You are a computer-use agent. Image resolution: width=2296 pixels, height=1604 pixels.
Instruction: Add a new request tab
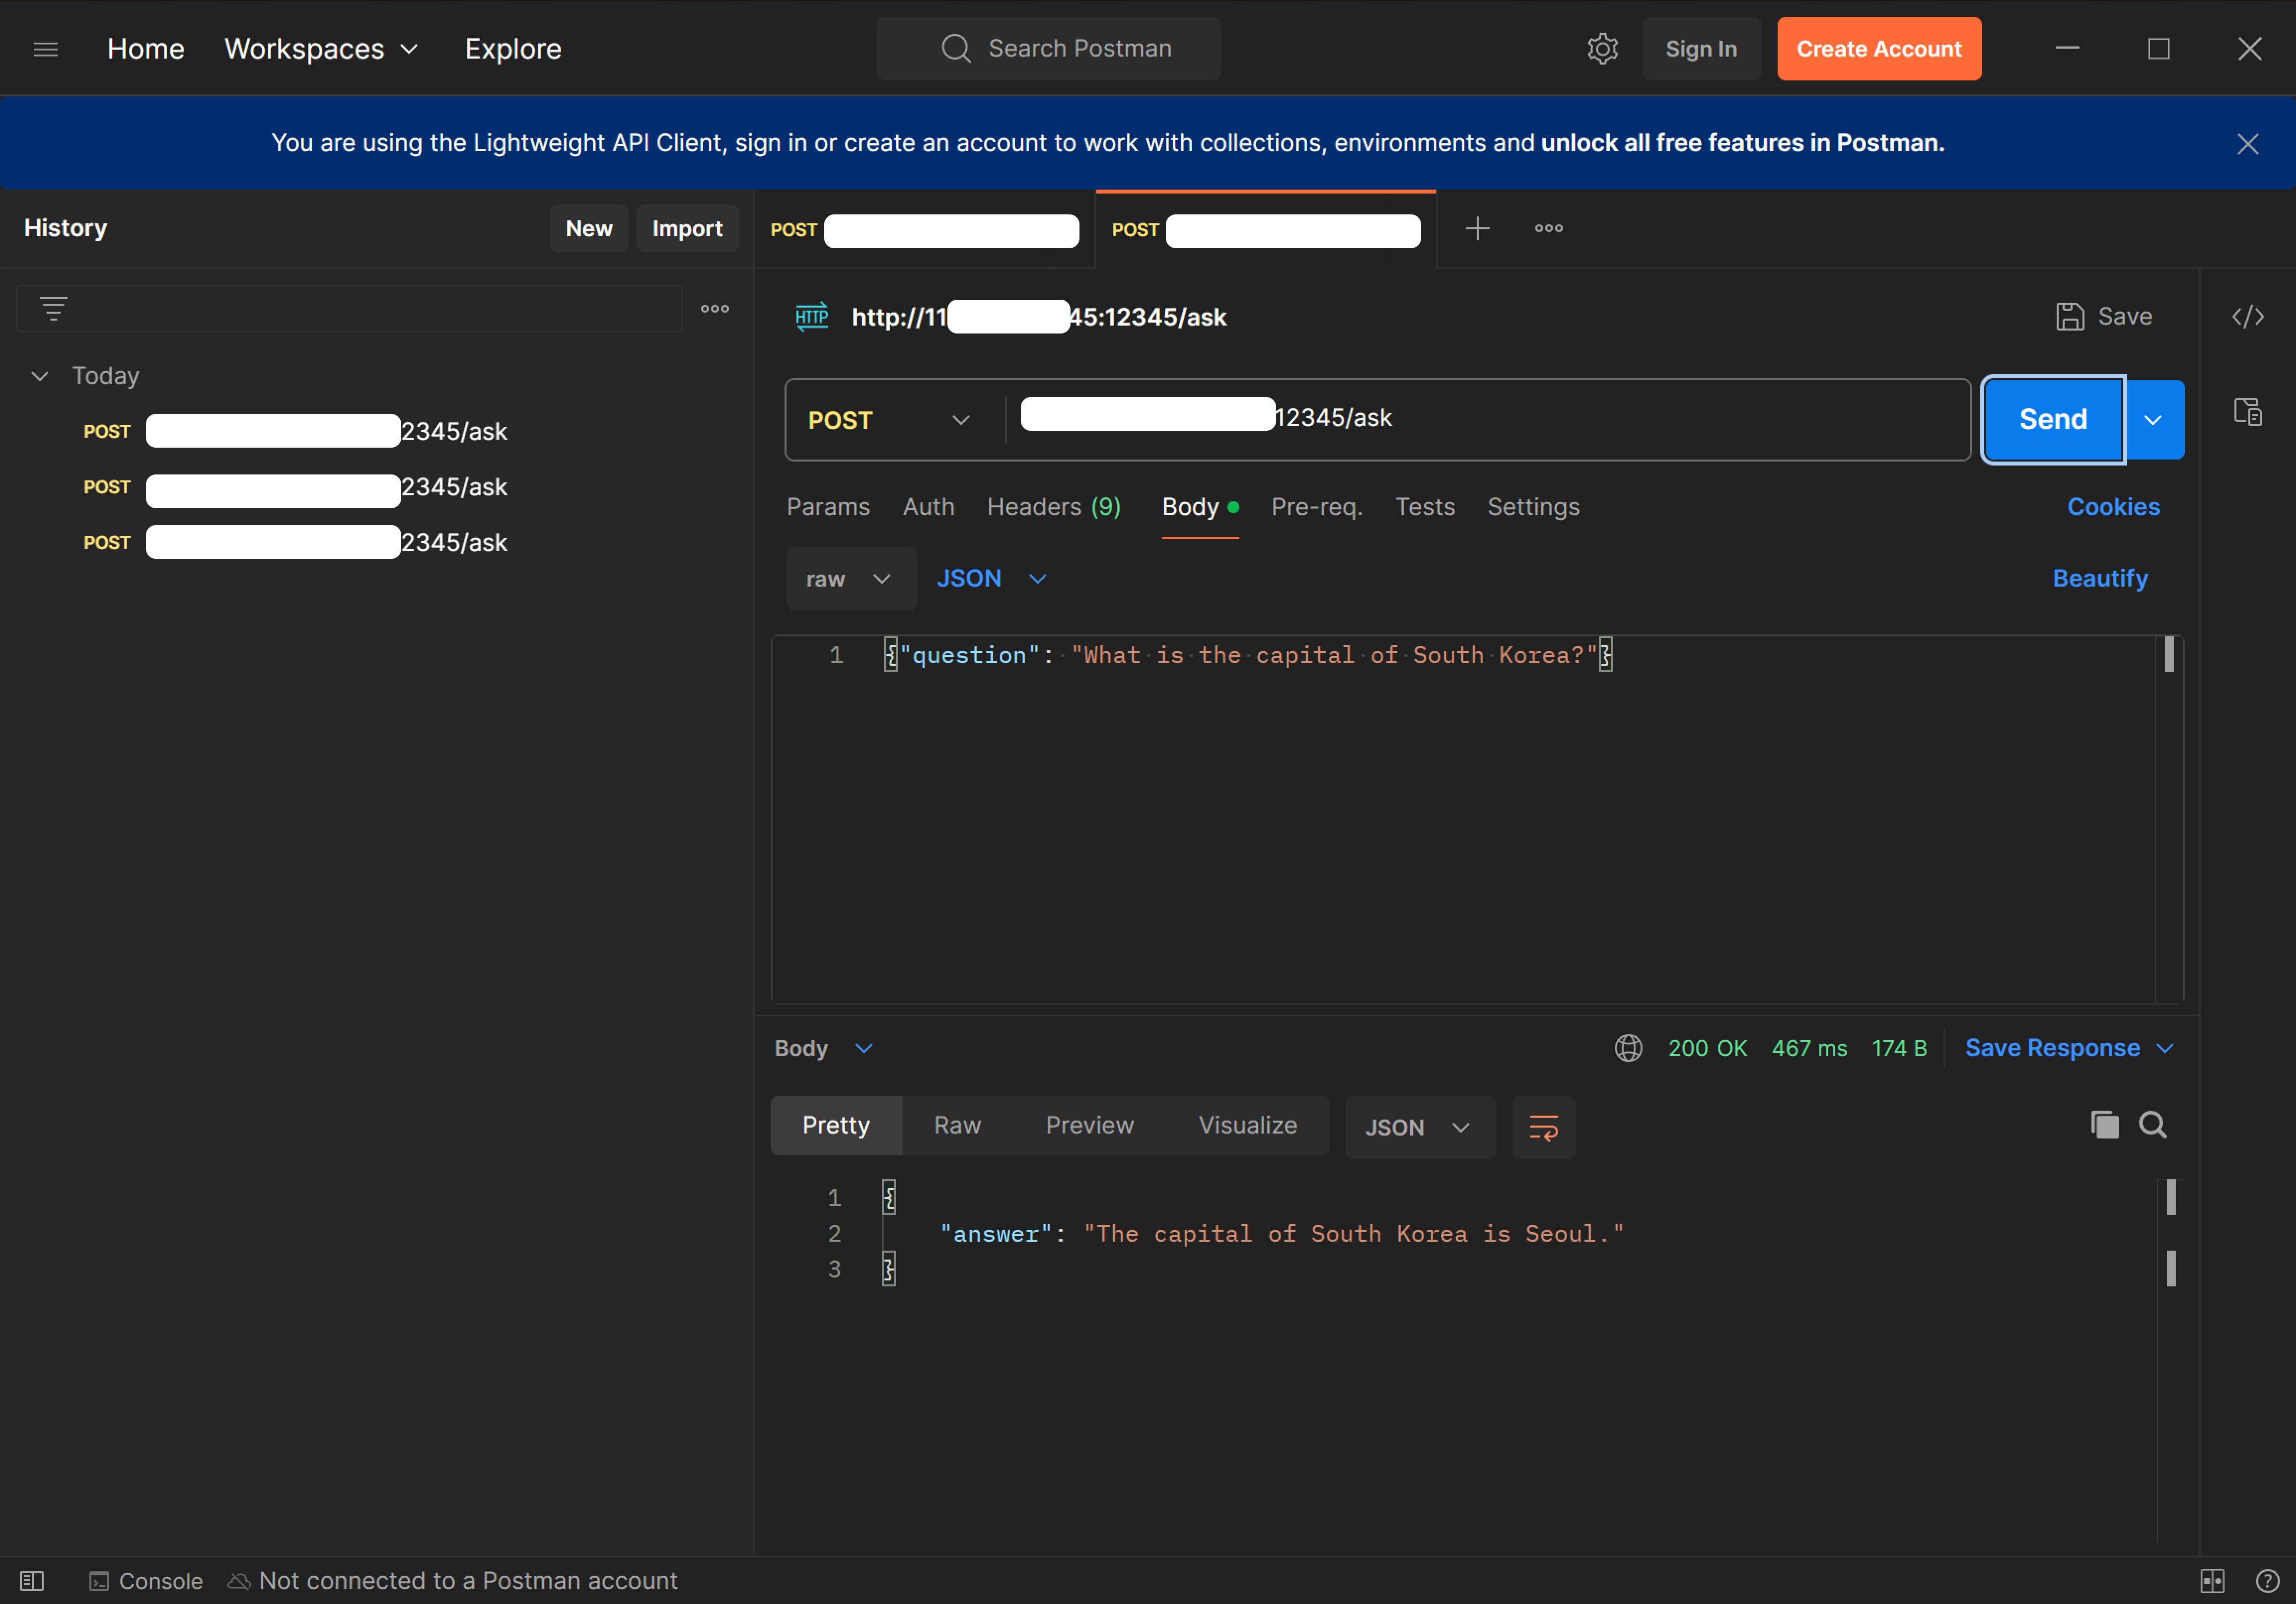[1477, 229]
